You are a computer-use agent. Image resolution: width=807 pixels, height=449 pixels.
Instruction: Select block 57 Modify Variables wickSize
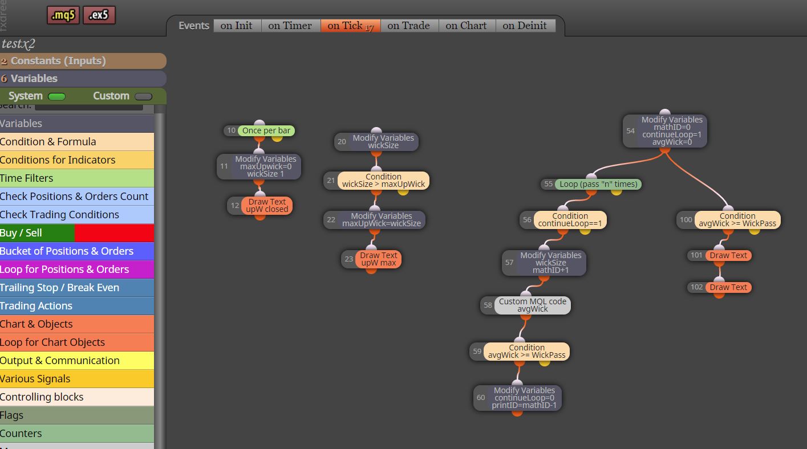[544, 263]
